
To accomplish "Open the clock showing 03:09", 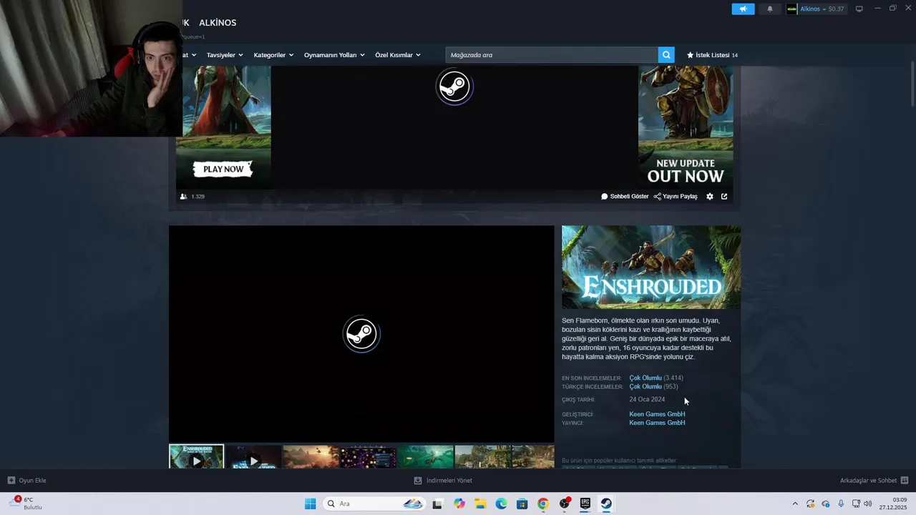I will click(x=892, y=504).
